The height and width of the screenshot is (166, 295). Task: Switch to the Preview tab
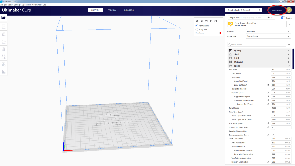[112, 10]
